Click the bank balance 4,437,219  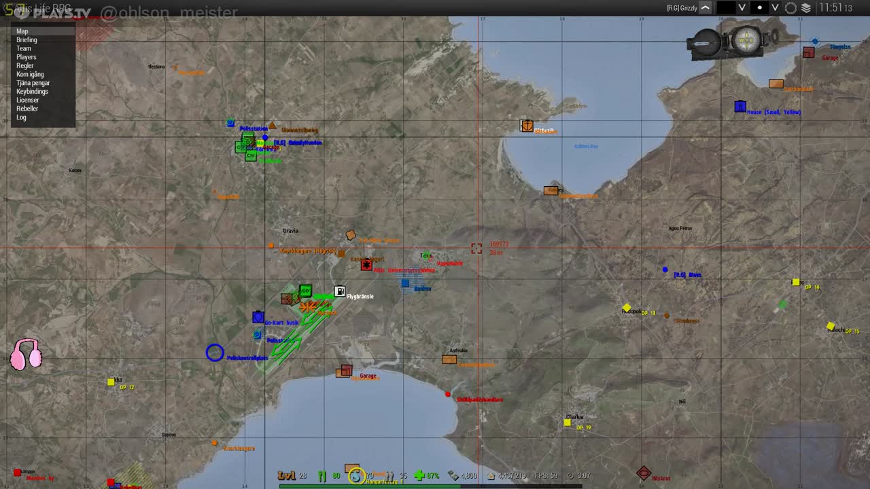click(511, 476)
